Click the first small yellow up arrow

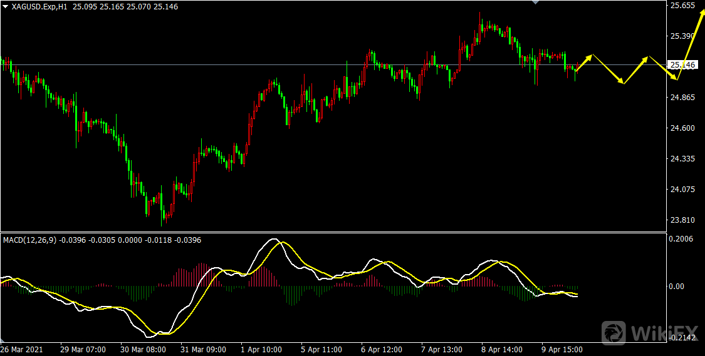(583, 63)
